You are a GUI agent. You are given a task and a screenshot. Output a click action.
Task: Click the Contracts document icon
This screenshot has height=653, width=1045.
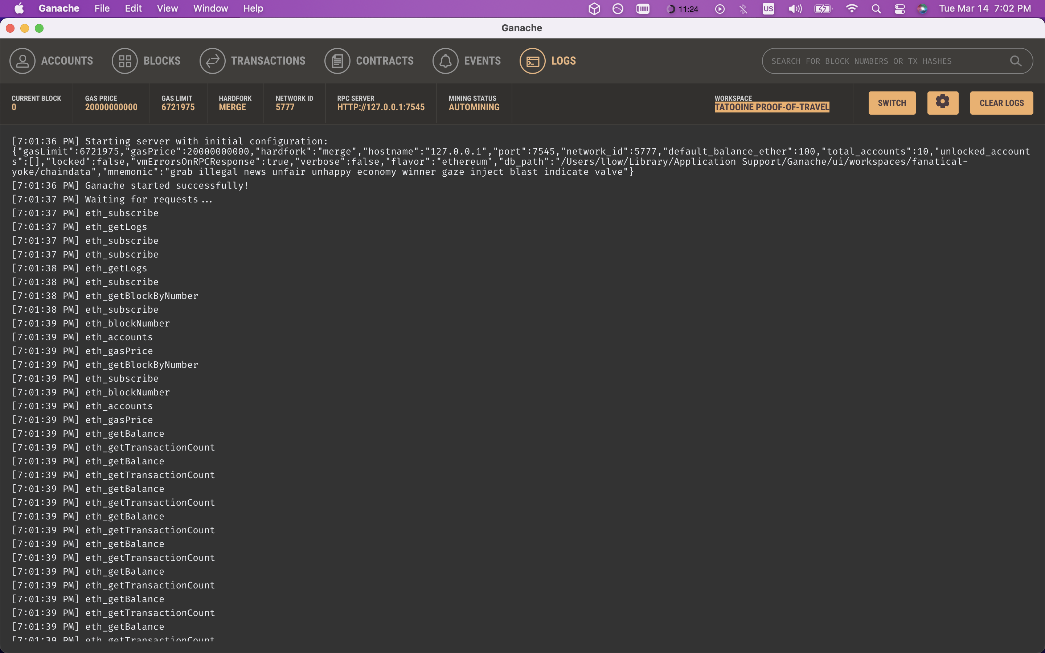coord(337,61)
